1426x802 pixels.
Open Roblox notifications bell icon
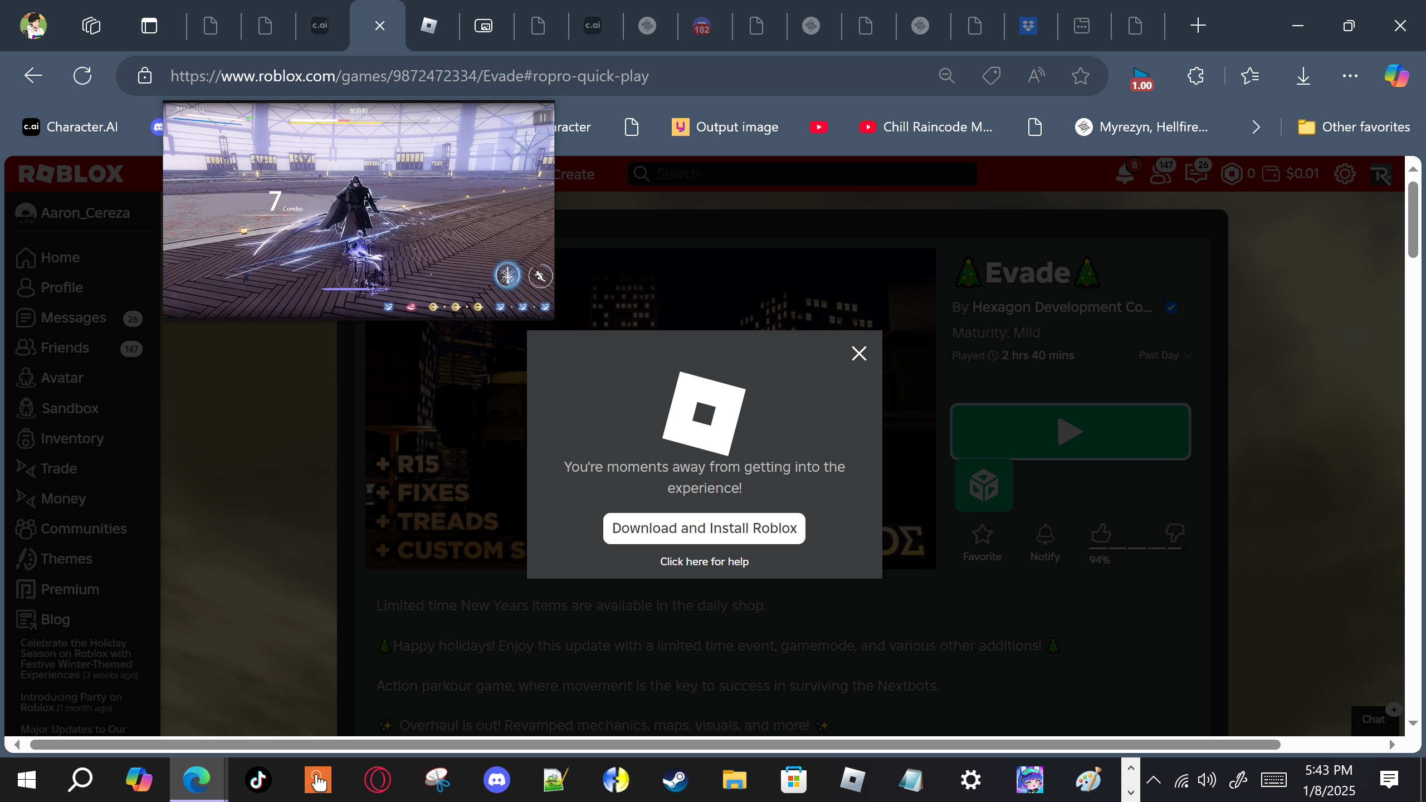coord(1125,175)
